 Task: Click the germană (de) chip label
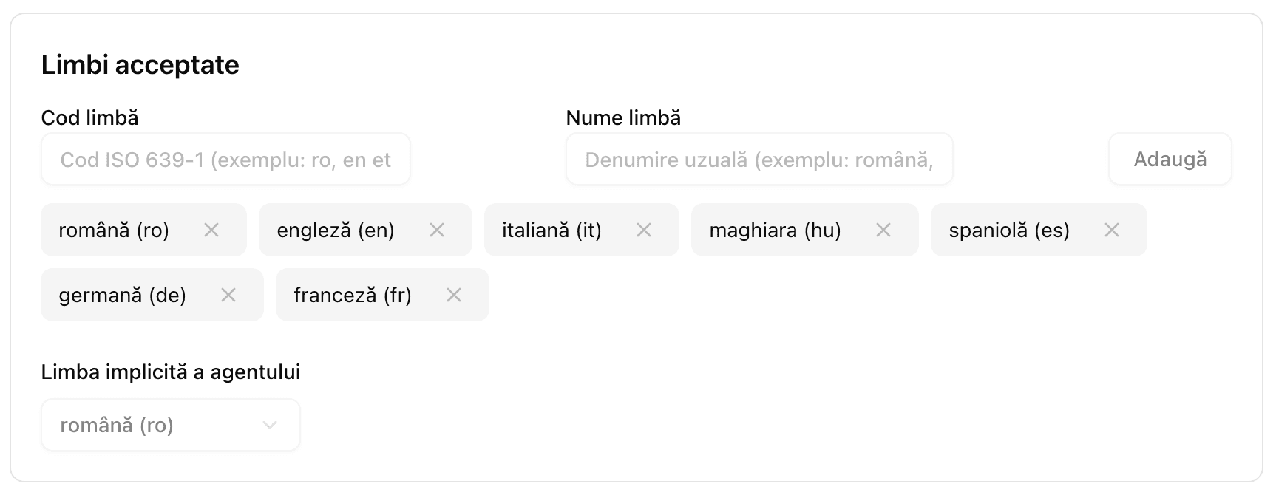click(122, 295)
